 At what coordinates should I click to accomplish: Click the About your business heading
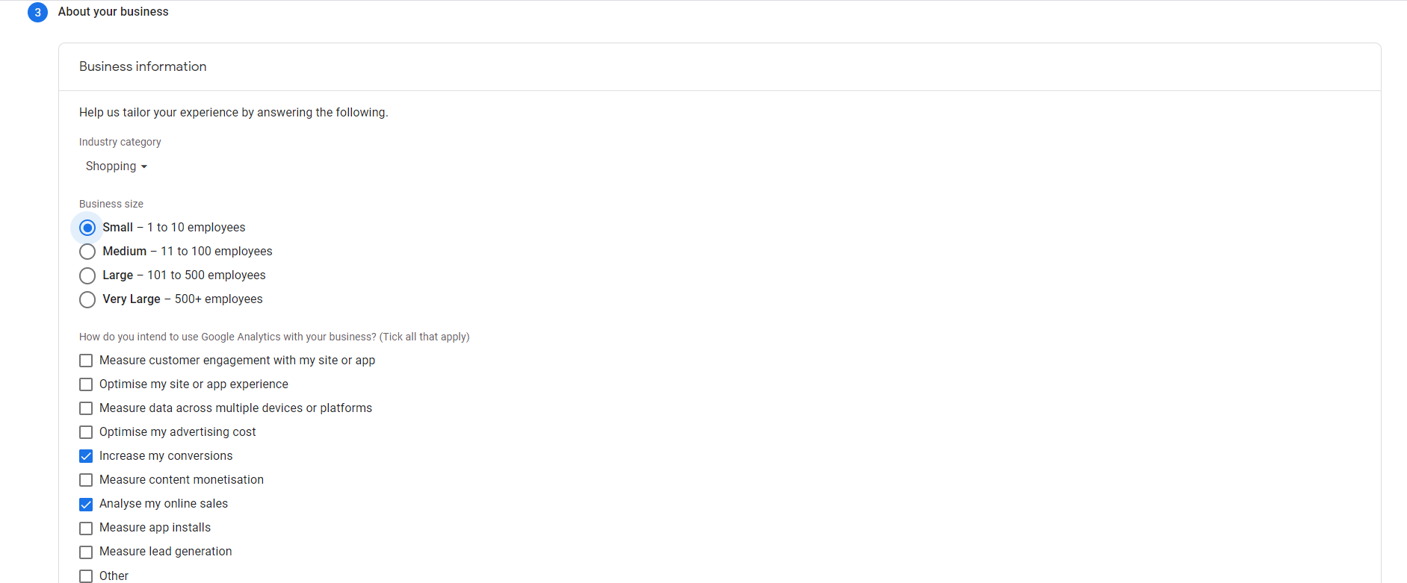point(114,12)
